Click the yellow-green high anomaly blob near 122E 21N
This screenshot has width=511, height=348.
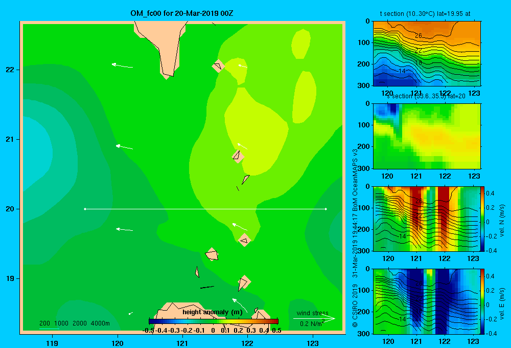click(x=256, y=130)
